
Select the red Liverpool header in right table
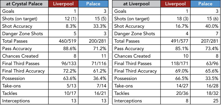(175, 4)
